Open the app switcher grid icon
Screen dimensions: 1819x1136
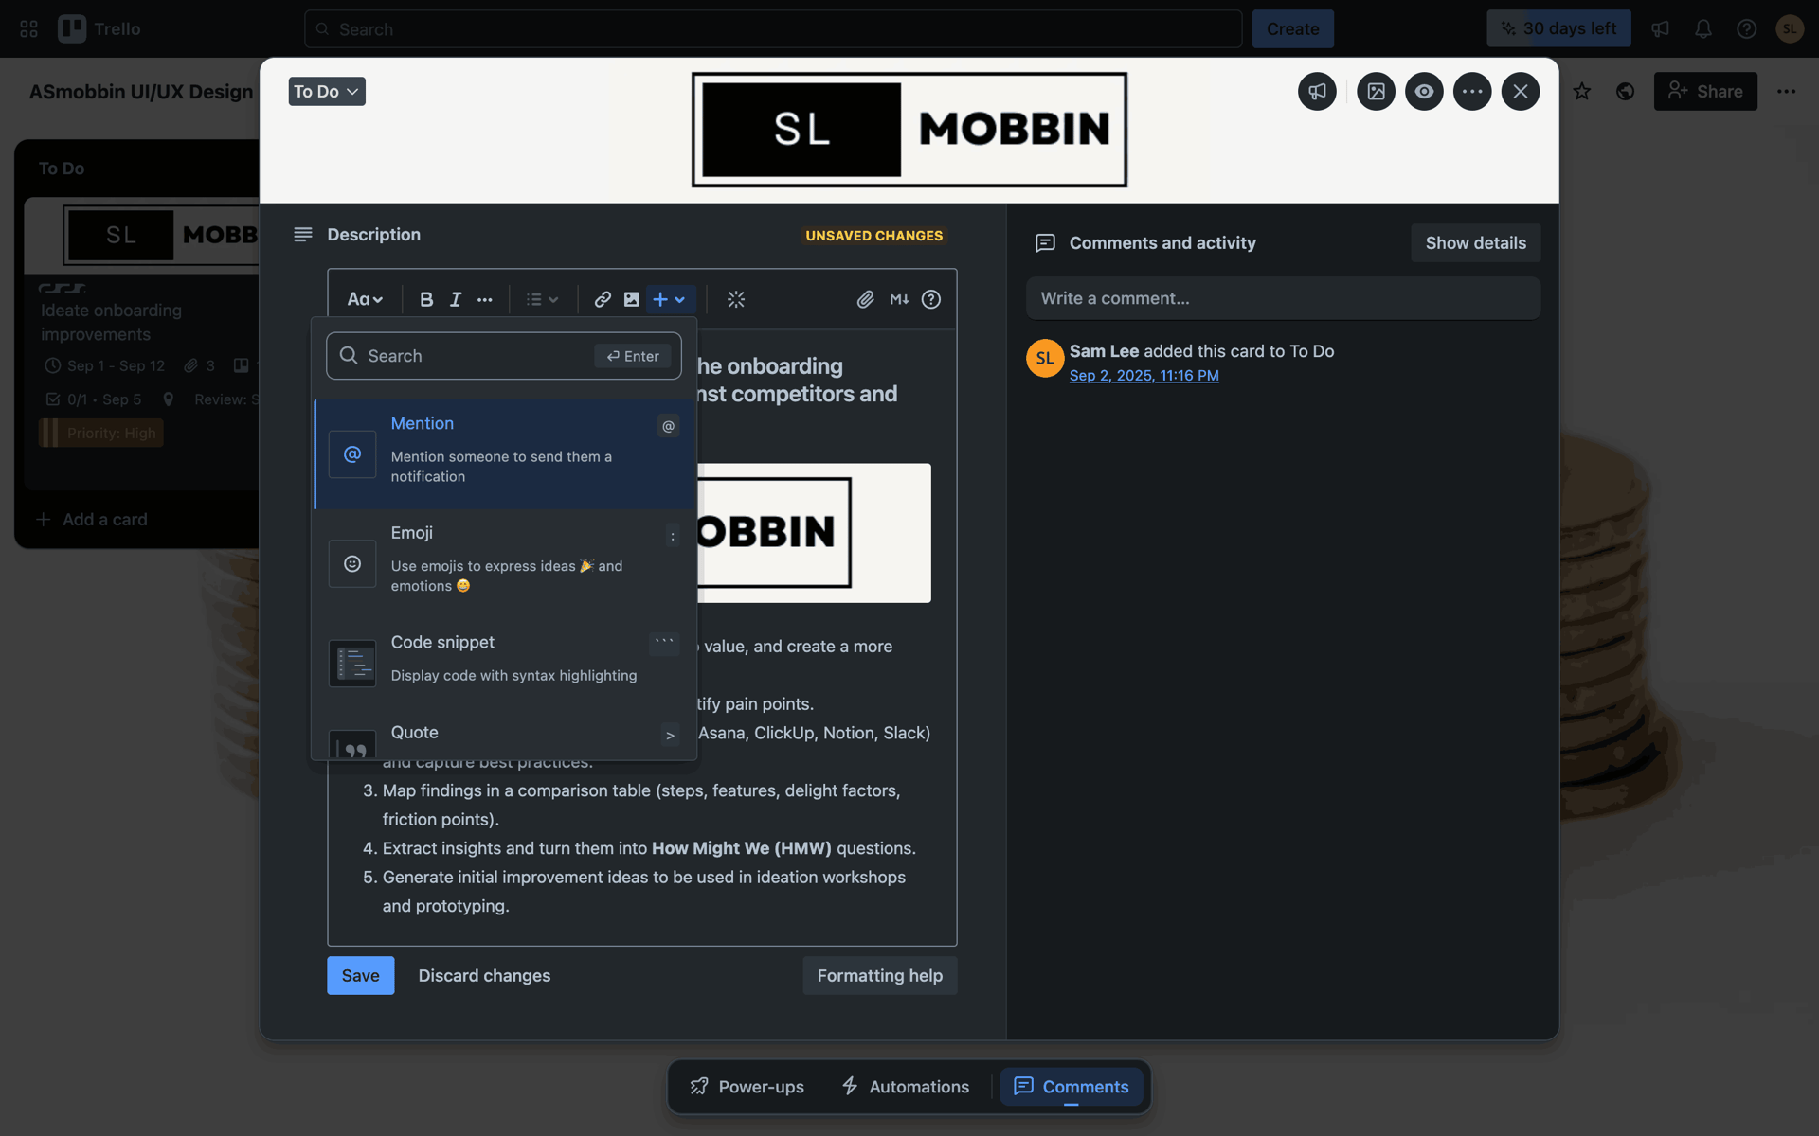click(x=29, y=29)
